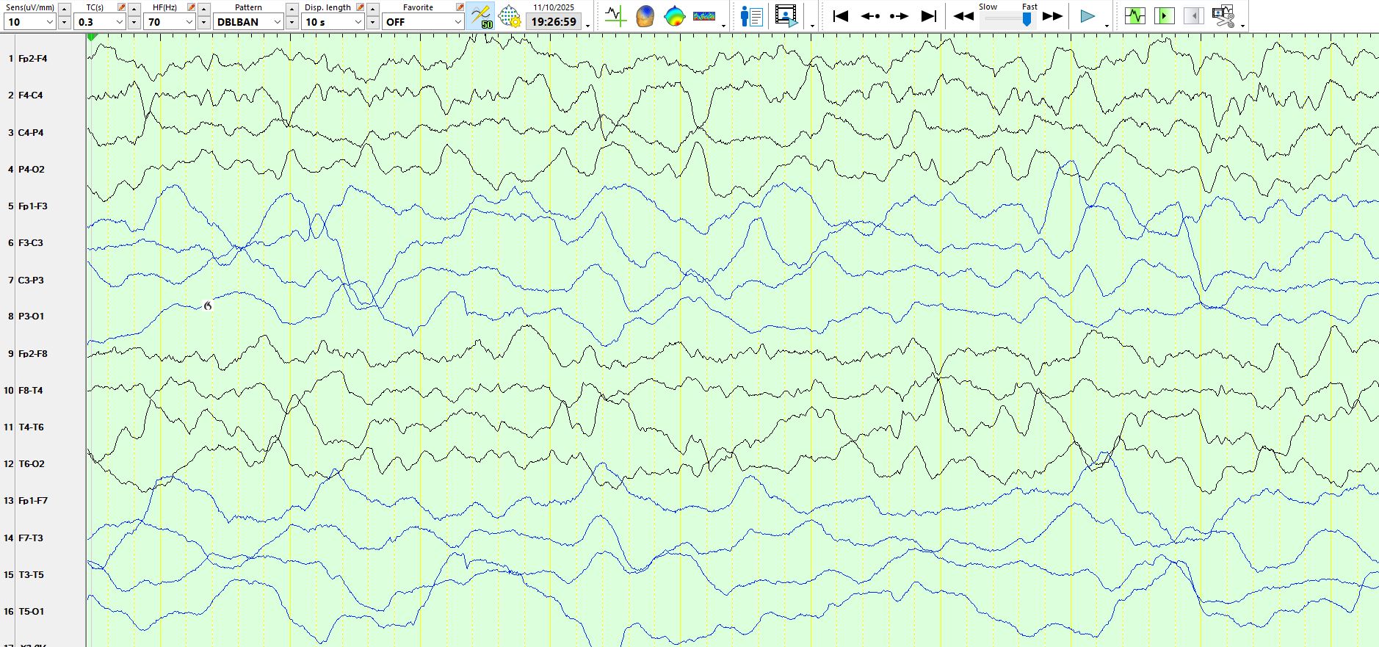Screen dimensions: 1379x647
Task: Open the HF(Hz) dropdown showing 70
Action: tap(170, 22)
